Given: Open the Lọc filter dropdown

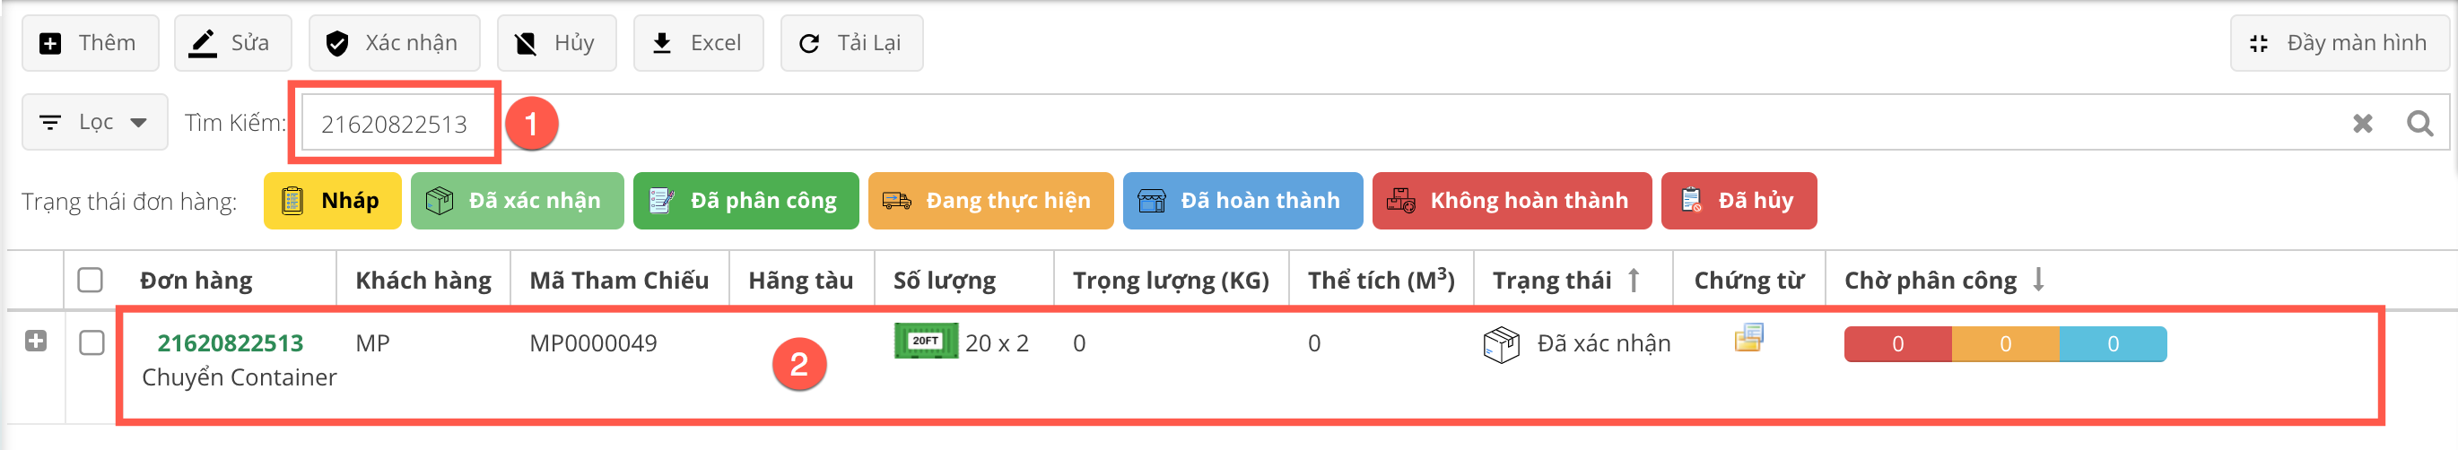Looking at the screenshot, I should [94, 122].
